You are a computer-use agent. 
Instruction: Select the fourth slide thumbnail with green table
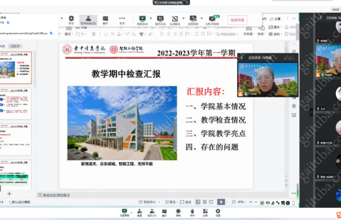point(15,175)
